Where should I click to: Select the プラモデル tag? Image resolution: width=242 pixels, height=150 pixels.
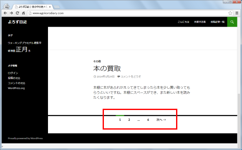click(x=28, y=43)
